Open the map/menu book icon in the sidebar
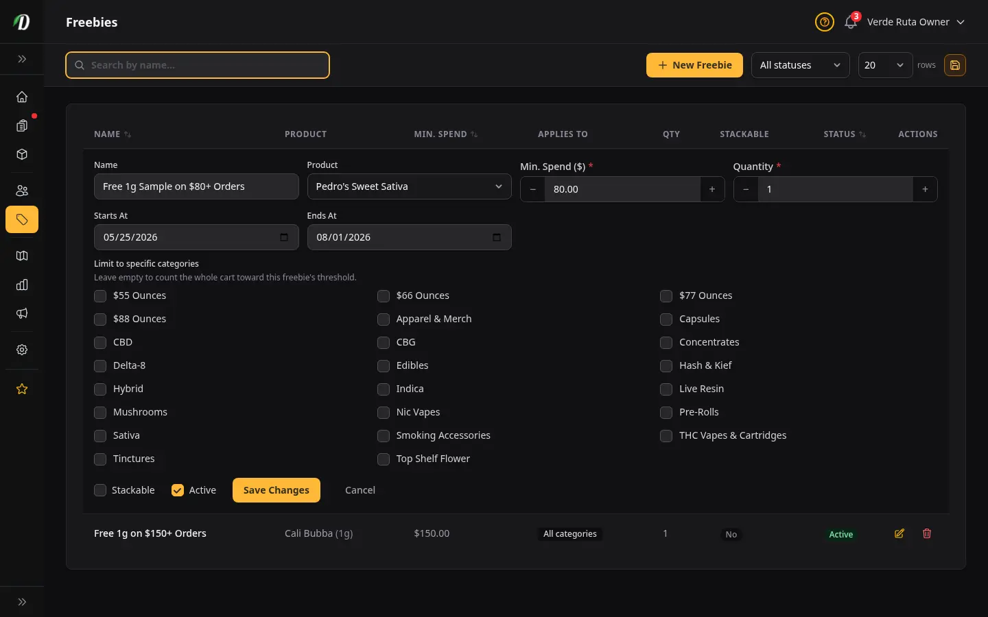Viewport: 988px width, 617px height. pyautogui.click(x=22, y=256)
